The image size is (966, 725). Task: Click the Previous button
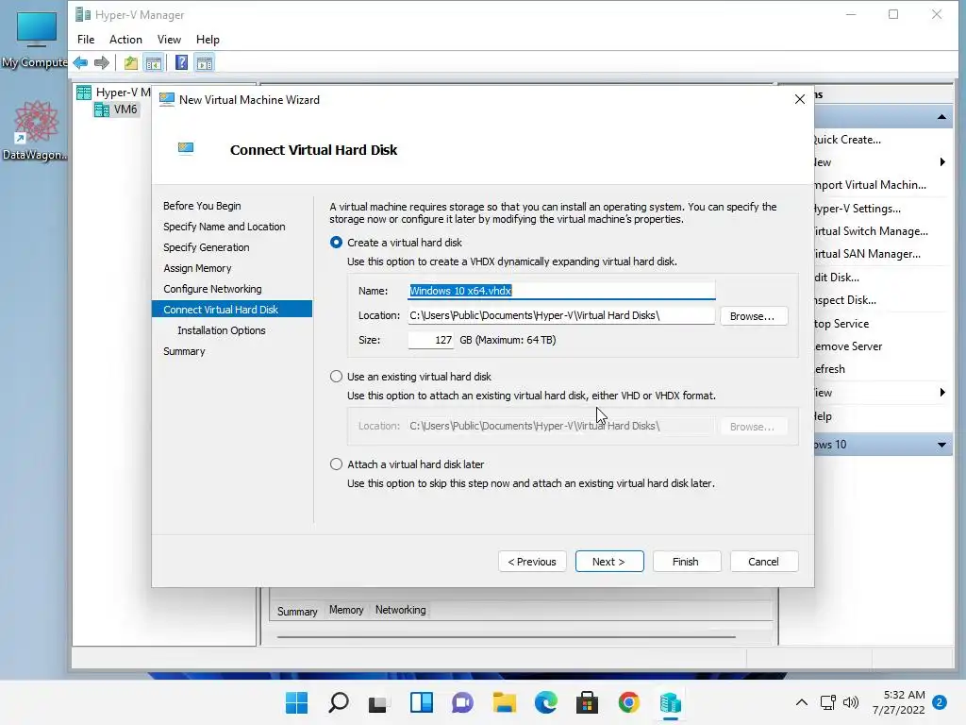click(532, 562)
